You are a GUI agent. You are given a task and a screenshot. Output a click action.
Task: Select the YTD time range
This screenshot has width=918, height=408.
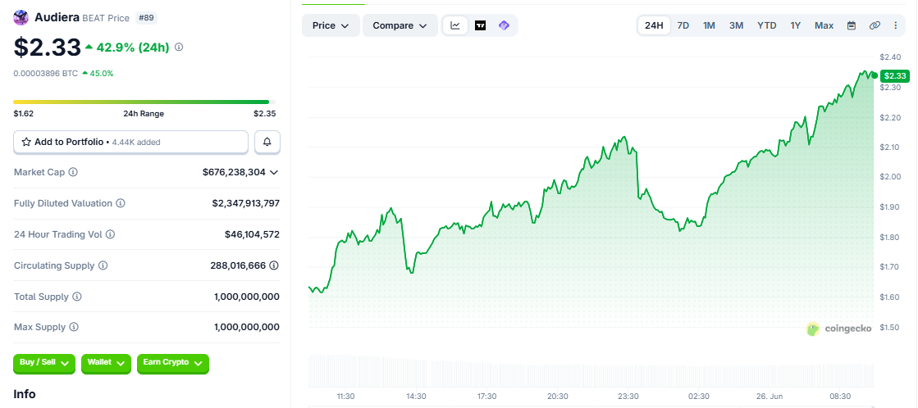coord(766,25)
